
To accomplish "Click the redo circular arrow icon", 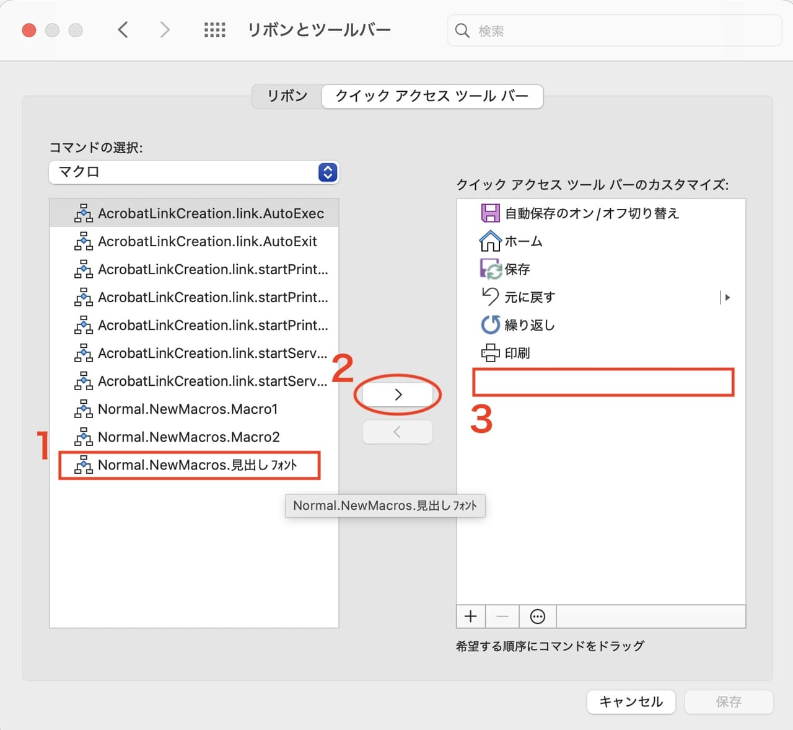I will pos(490,324).
